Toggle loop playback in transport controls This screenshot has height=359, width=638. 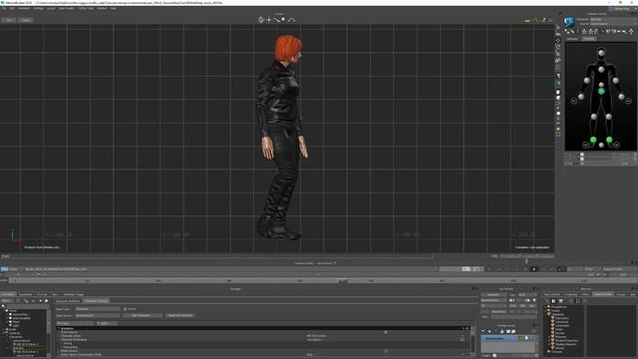pyautogui.click(x=561, y=269)
